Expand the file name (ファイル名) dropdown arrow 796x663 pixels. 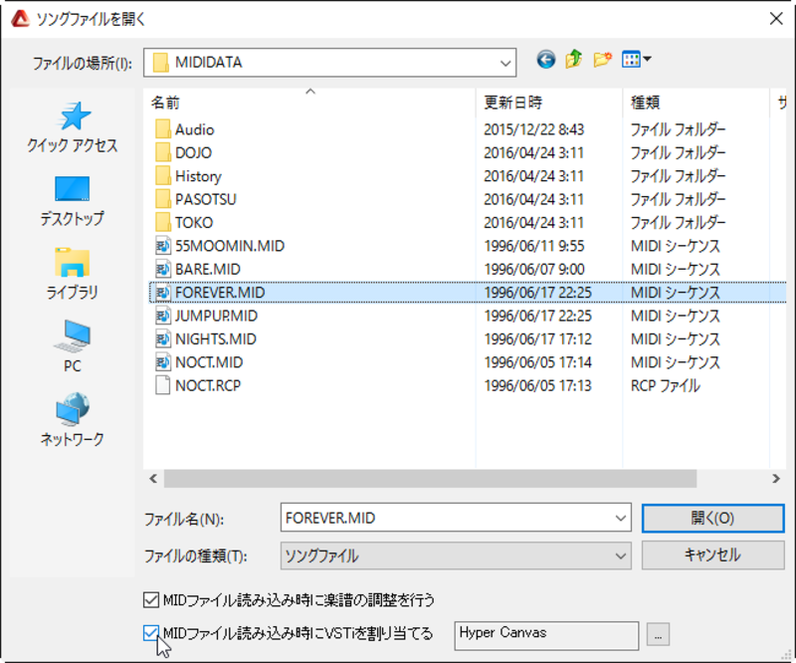pos(620,519)
